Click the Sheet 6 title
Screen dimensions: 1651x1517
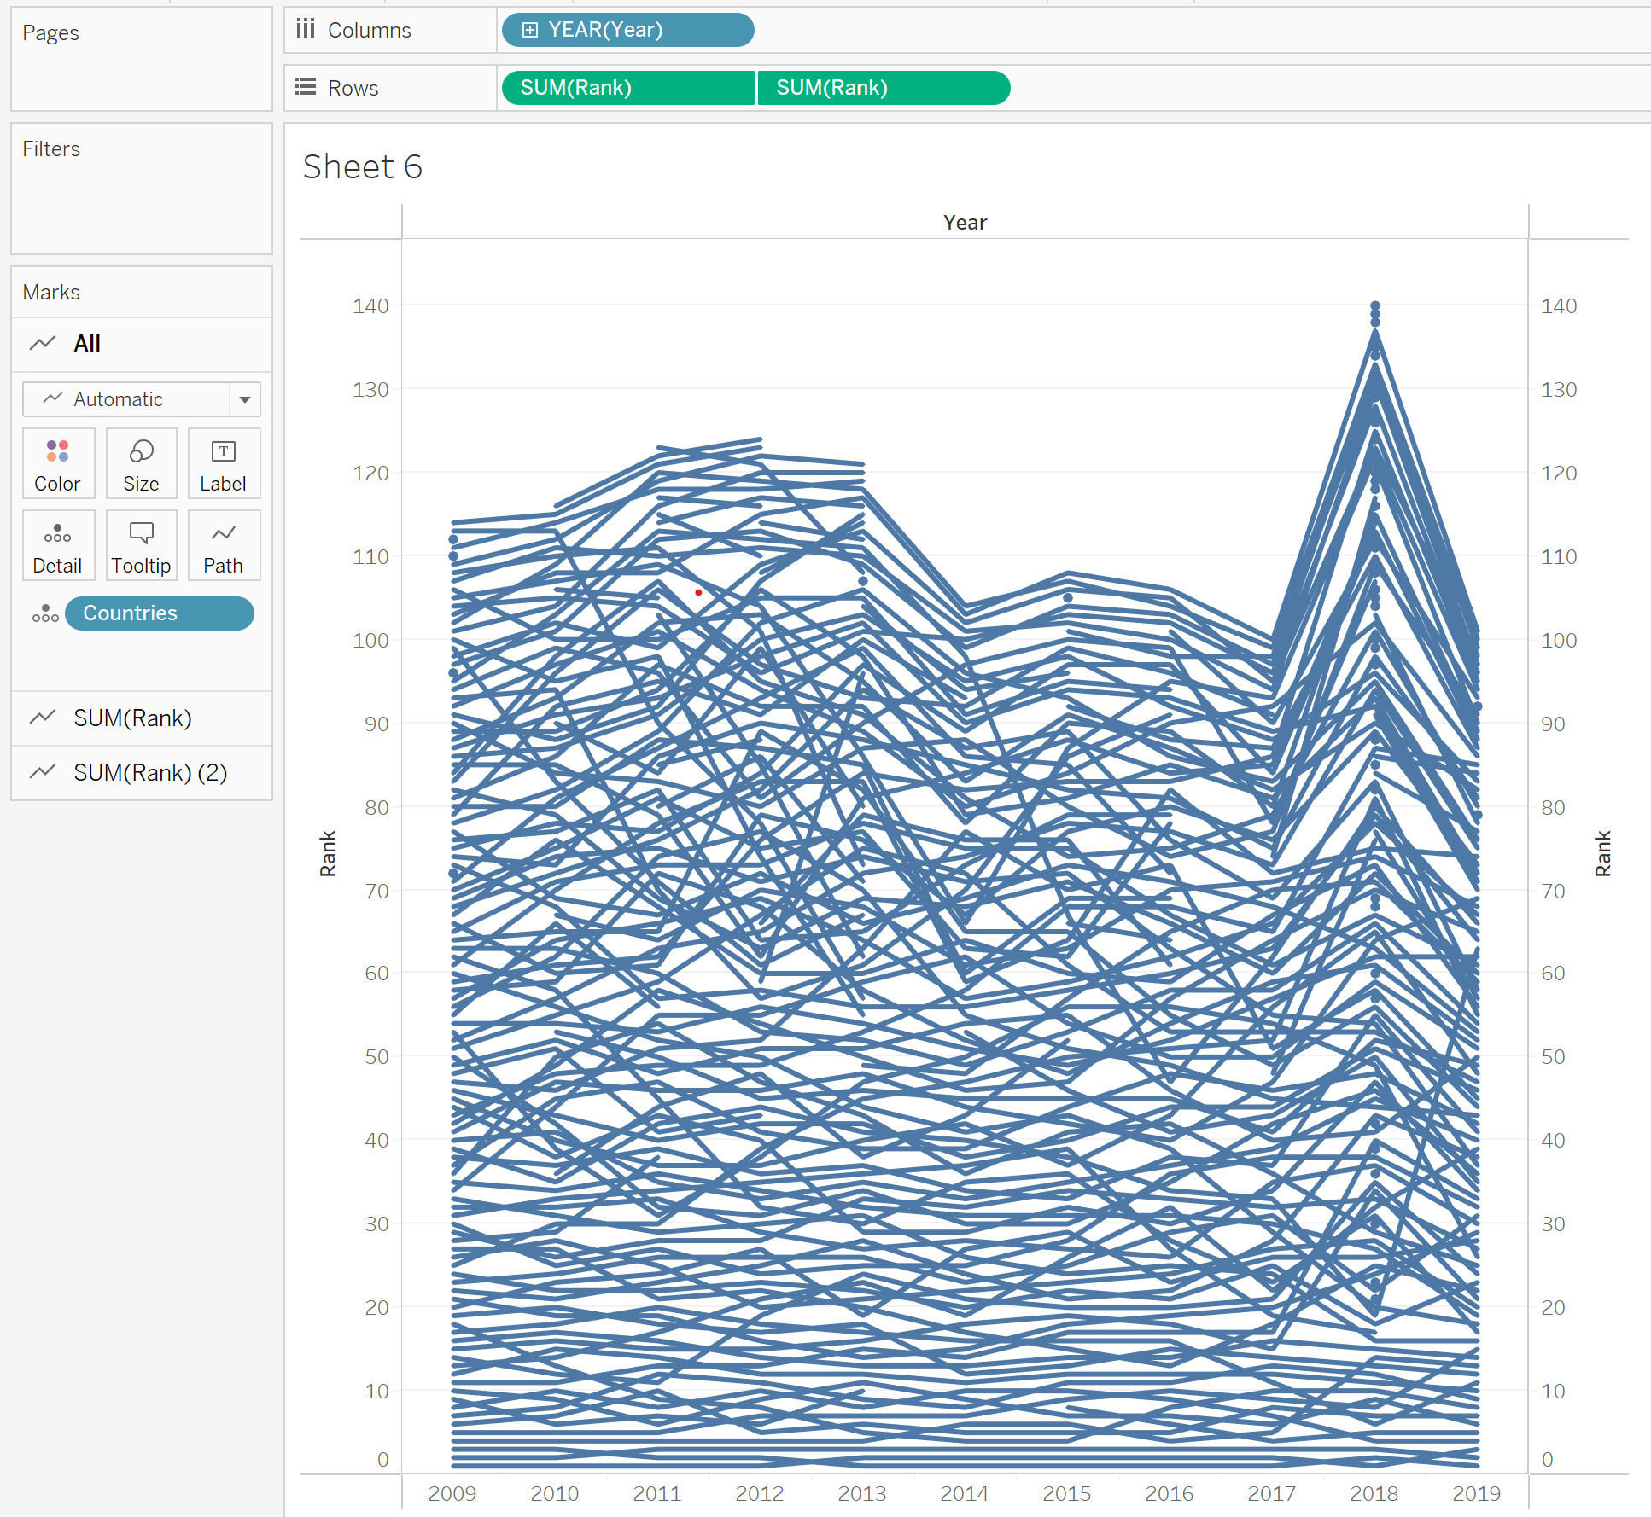click(x=363, y=167)
